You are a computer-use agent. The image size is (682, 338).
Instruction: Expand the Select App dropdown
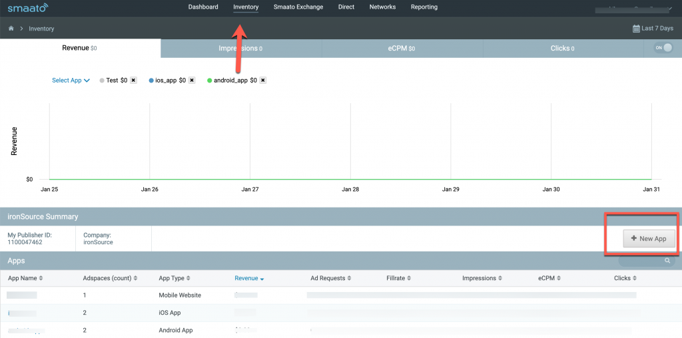(x=71, y=81)
